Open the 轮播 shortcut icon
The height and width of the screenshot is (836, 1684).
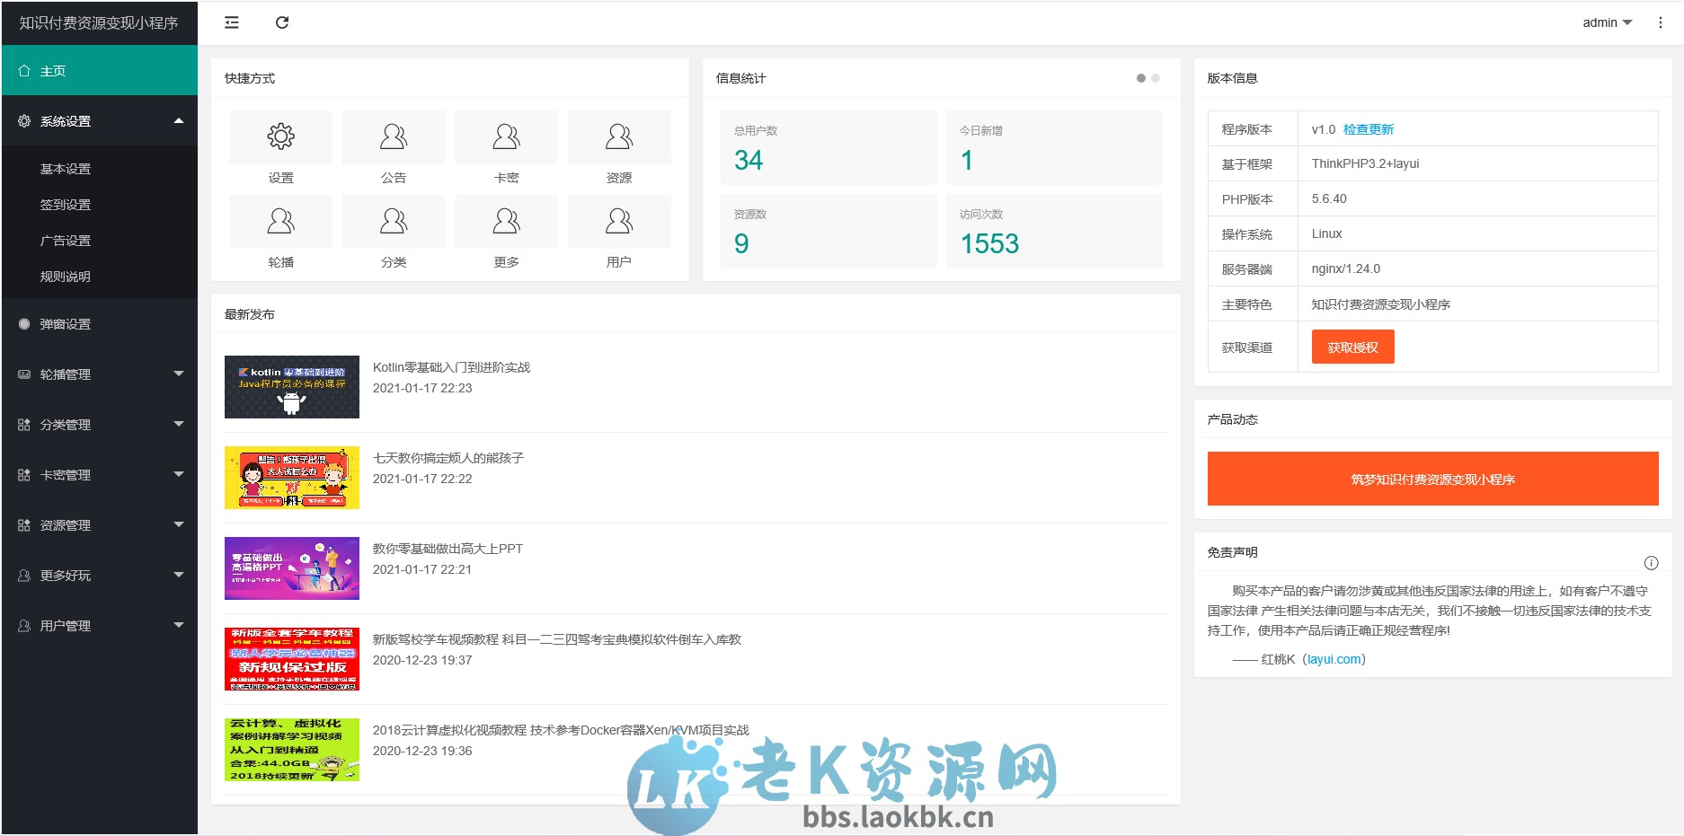279,221
